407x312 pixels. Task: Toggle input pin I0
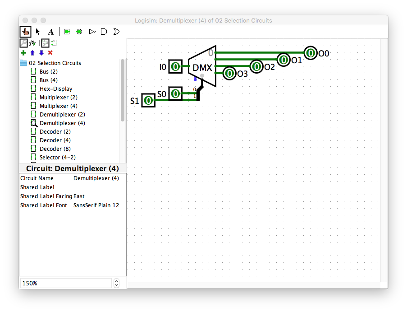[175, 66]
